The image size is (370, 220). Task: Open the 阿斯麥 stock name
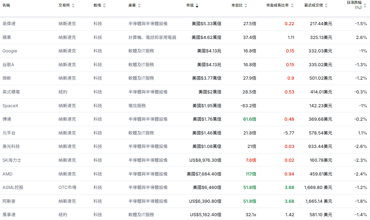[9, 201]
